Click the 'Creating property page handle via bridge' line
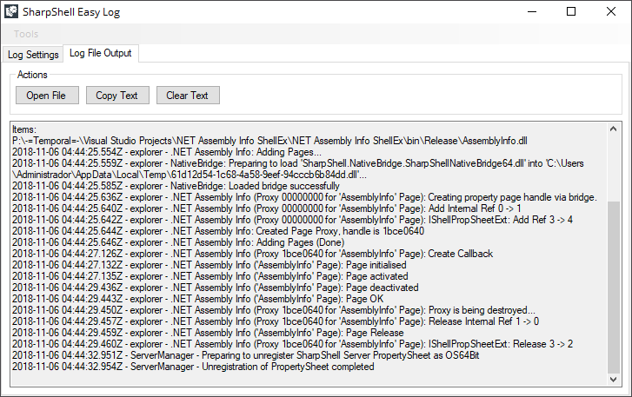Image resolution: width=632 pixels, height=397 pixels. [304, 197]
